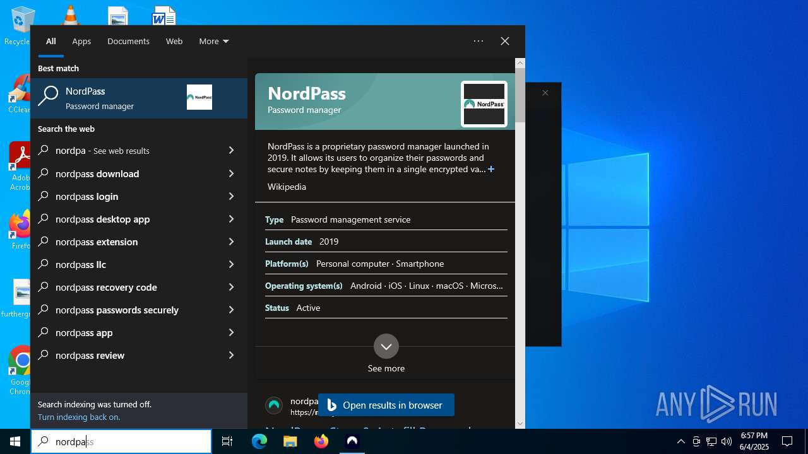Expand arrow for 'nordpa' suggestion

(231, 151)
